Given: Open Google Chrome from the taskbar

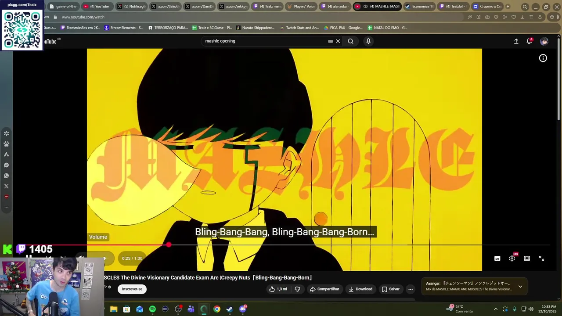Looking at the screenshot, I should 217,309.
